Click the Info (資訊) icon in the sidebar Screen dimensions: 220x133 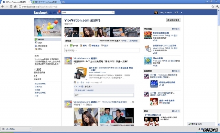tap(36, 42)
